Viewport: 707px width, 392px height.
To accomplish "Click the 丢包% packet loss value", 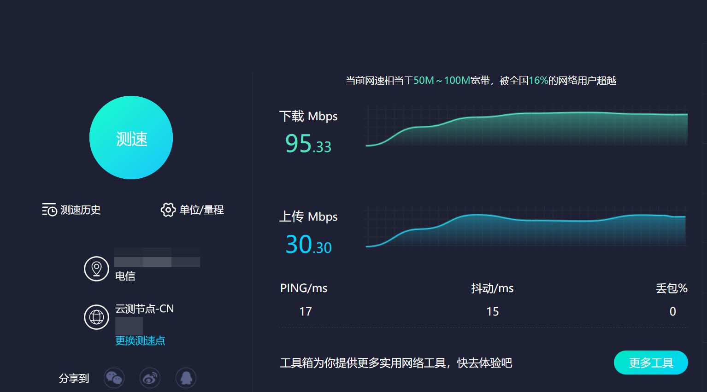I will click(672, 312).
